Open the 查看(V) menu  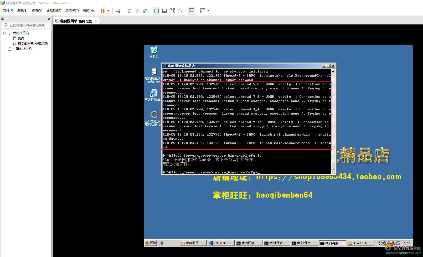pos(37,11)
